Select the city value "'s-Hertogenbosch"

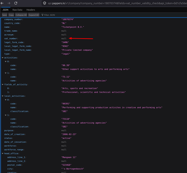pyautogui.click(x=73, y=169)
